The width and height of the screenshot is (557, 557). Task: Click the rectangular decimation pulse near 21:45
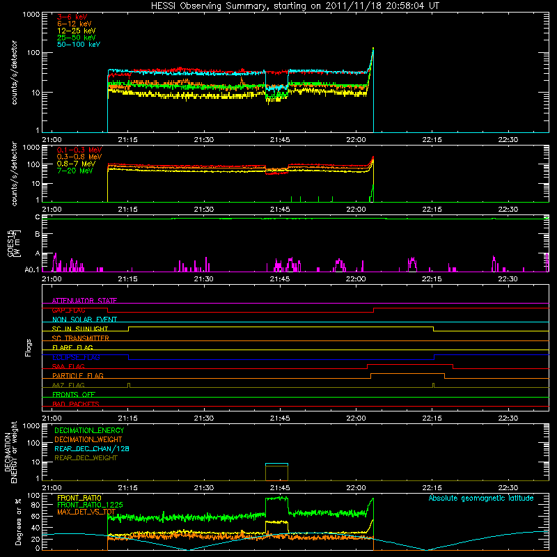(276, 472)
